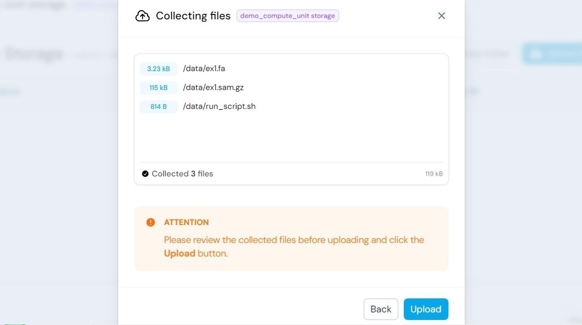The height and width of the screenshot is (325, 582).
Task: Click the blurred blue button behind the dialog
Action: [552, 54]
